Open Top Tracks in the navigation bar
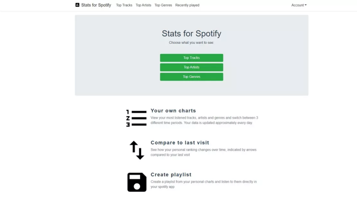Image resolution: width=357 pixels, height=203 pixels. [124, 5]
